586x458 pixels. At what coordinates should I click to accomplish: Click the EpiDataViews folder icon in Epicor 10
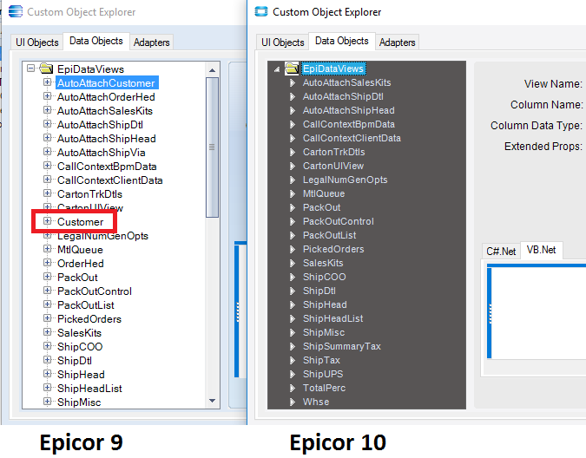pyautogui.click(x=292, y=69)
